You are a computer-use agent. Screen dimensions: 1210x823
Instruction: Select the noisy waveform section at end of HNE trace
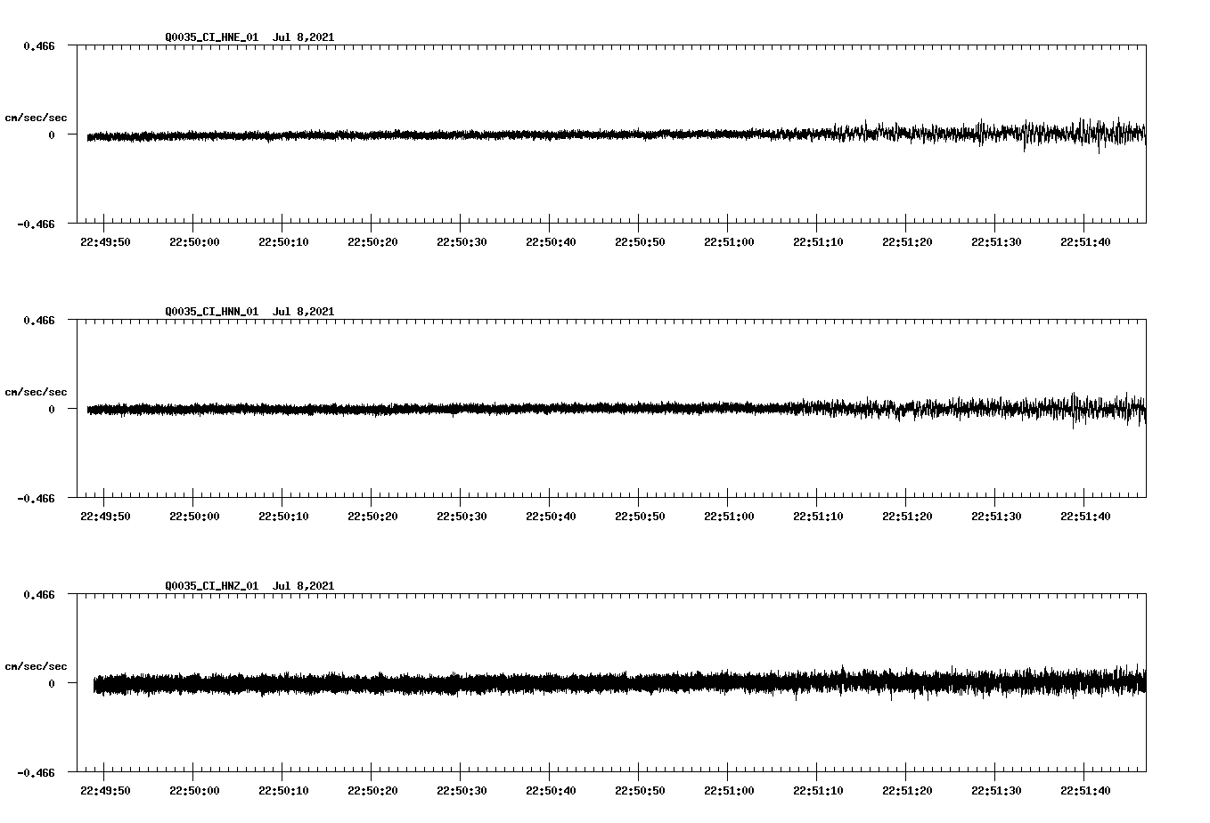pyautogui.click(x=1087, y=134)
